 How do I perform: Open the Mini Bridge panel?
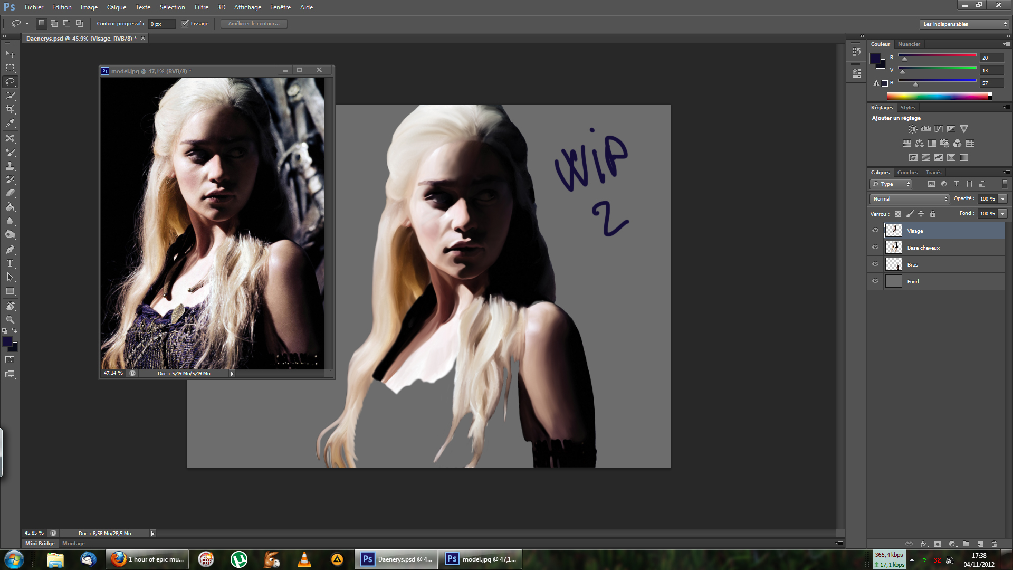(40, 544)
